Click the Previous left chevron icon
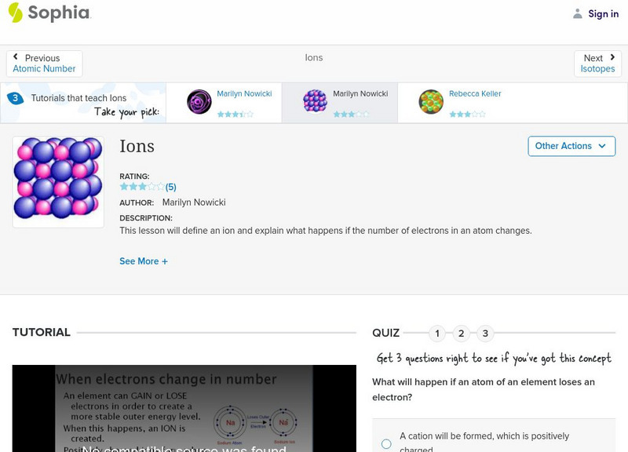The image size is (628, 452). click(16, 57)
